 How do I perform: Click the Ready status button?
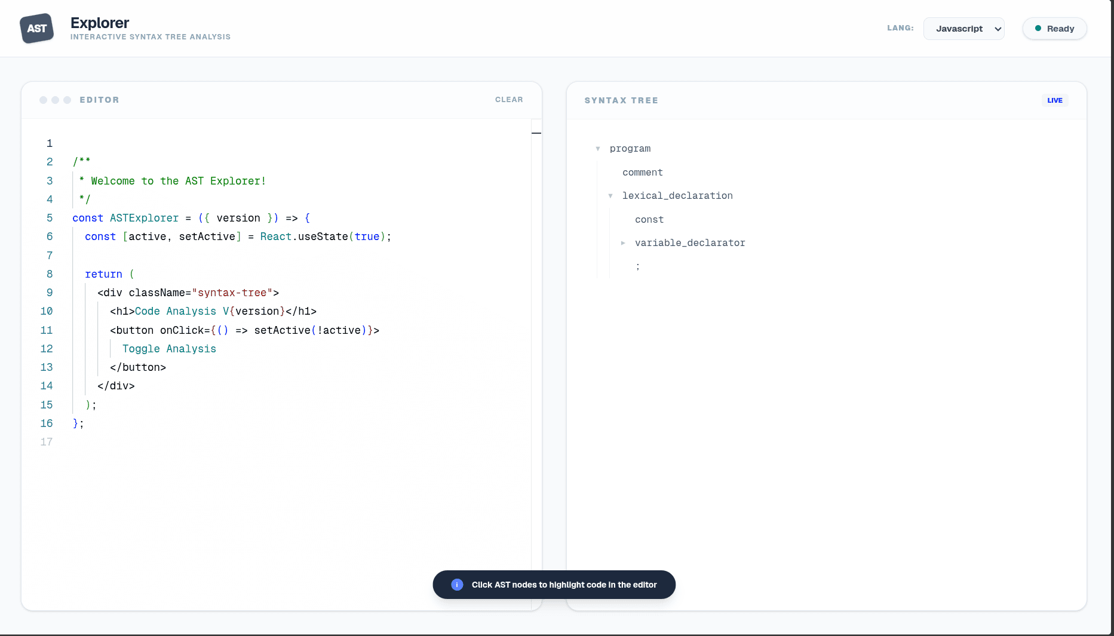tap(1054, 29)
